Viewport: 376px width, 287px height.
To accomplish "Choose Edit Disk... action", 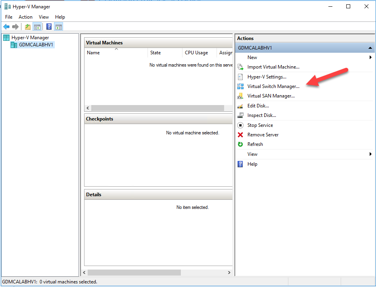I will click(x=258, y=106).
